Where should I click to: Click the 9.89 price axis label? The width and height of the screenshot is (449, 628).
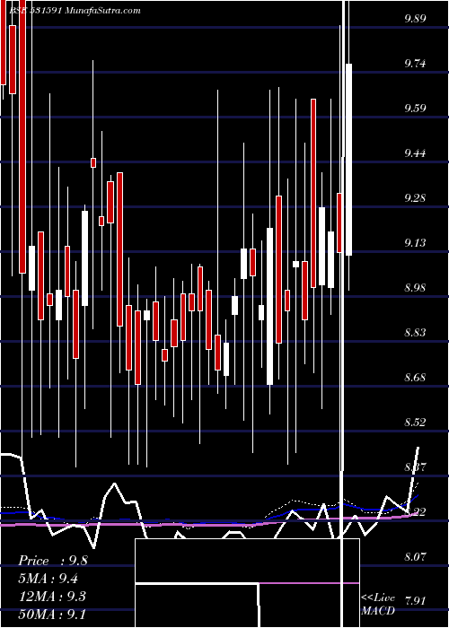click(415, 19)
